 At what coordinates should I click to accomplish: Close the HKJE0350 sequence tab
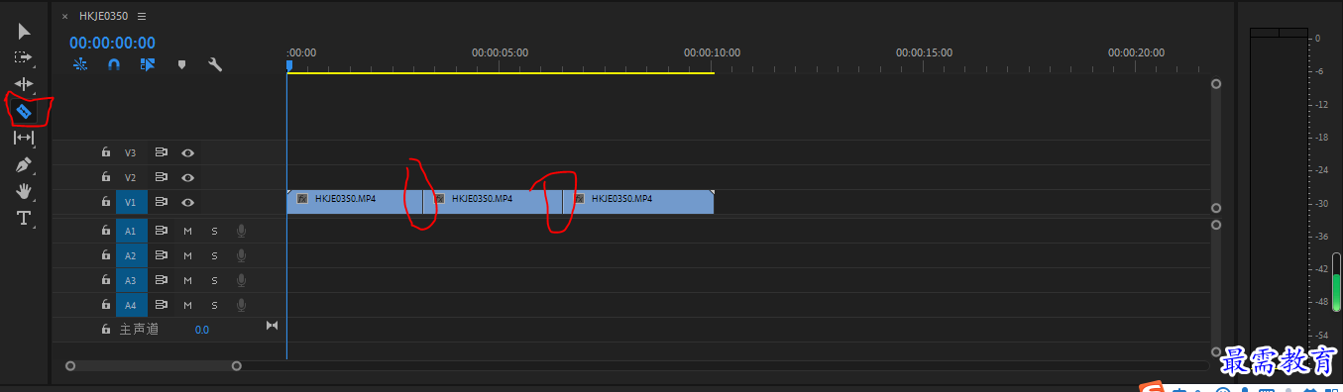[65, 17]
